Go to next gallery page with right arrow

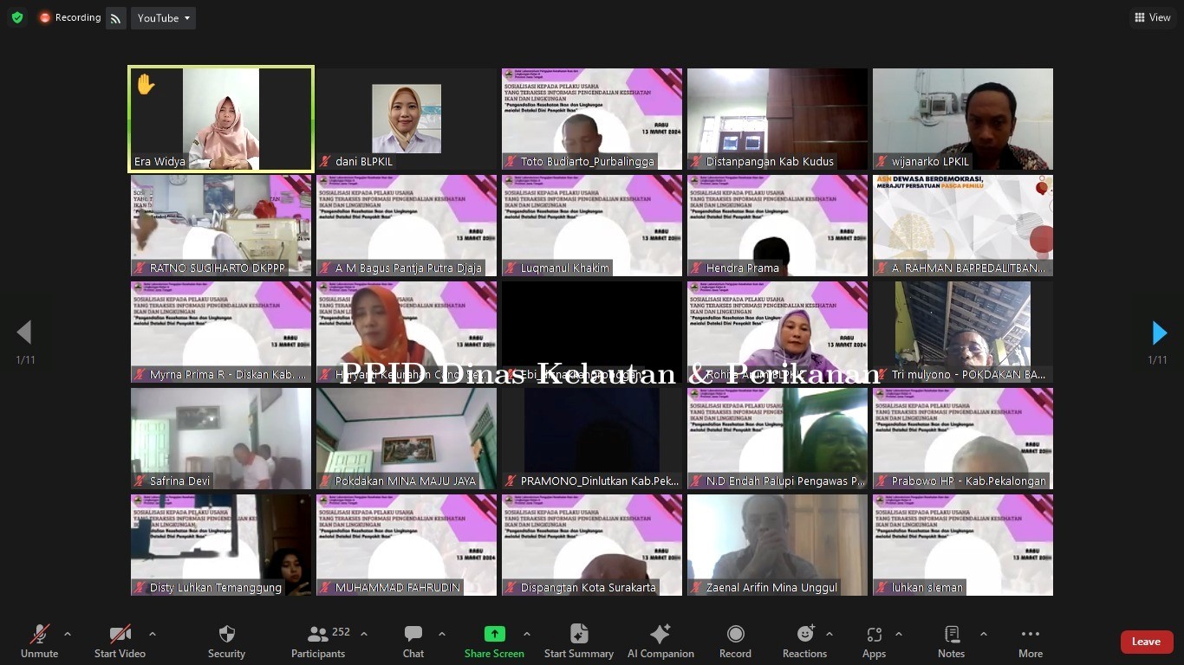[x=1159, y=332]
